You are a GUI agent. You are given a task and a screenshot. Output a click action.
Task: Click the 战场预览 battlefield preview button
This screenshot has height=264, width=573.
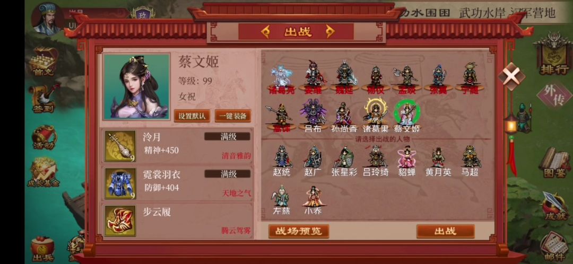point(299,231)
